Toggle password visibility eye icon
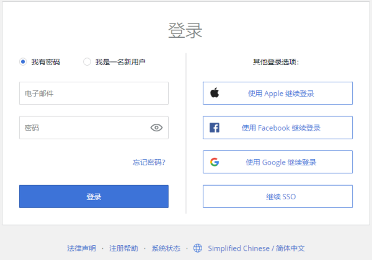The height and width of the screenshot is (260, 372). (x=156, y=128)
